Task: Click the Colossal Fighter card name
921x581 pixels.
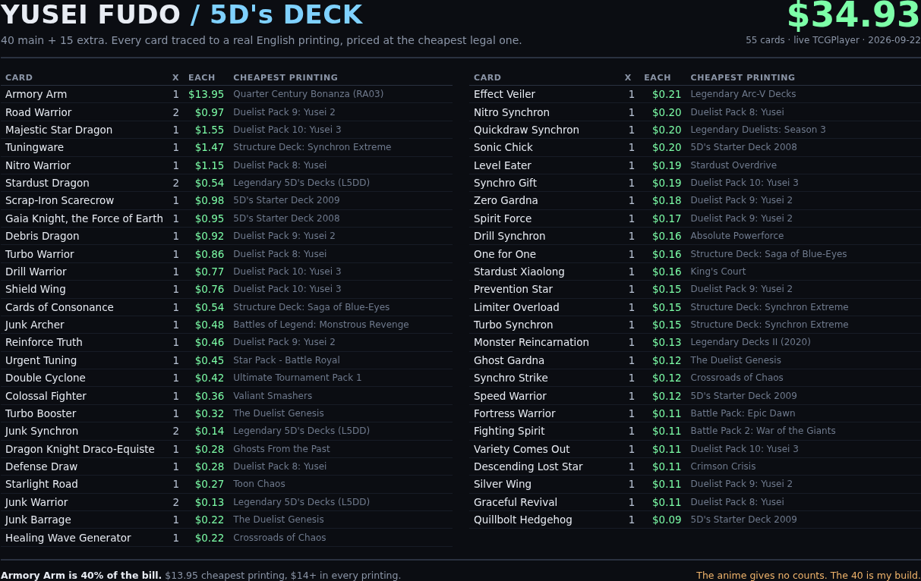Action: coord(46,396)
